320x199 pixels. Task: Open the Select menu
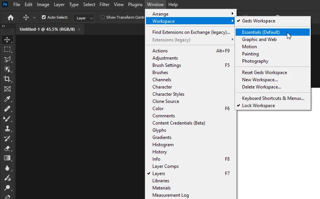(x=89, y=5)
